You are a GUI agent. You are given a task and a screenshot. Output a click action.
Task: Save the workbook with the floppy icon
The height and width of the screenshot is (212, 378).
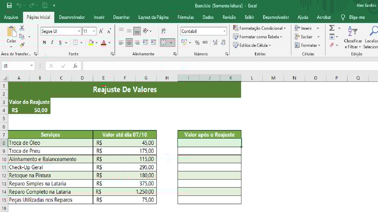coord(9,5)
